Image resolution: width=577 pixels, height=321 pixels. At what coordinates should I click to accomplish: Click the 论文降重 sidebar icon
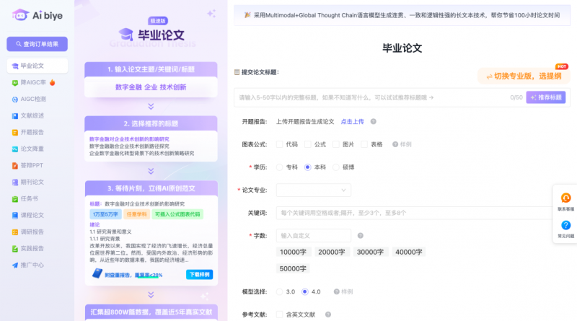pyautogui.click(x=15, y=149)
